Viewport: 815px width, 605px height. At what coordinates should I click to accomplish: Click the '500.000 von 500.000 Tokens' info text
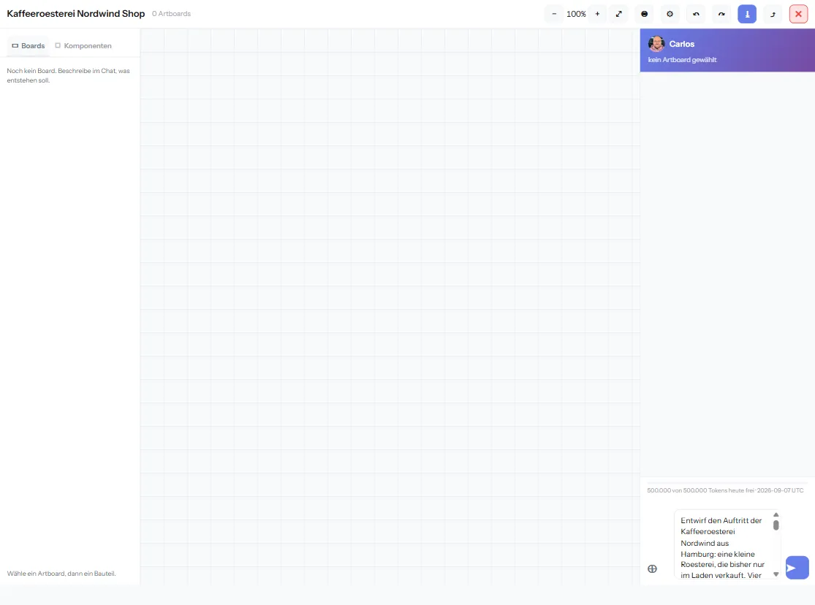tap(725, 490)
